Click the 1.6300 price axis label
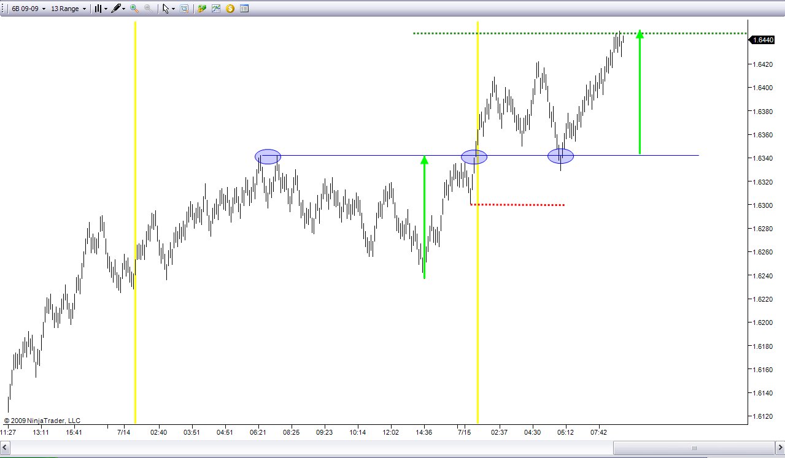 [x=762, y=205]
